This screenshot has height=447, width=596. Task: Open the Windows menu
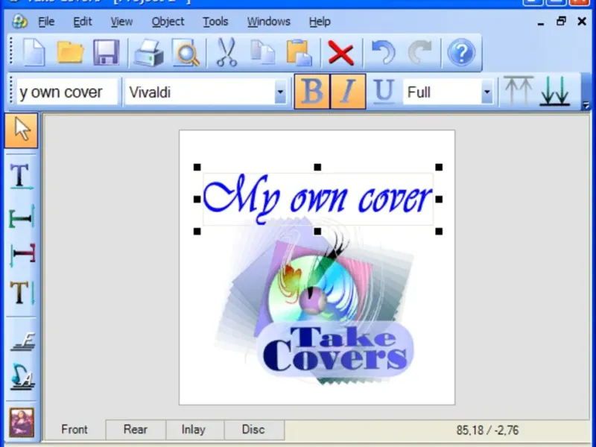pyautogui.click(x=269, y=22)
